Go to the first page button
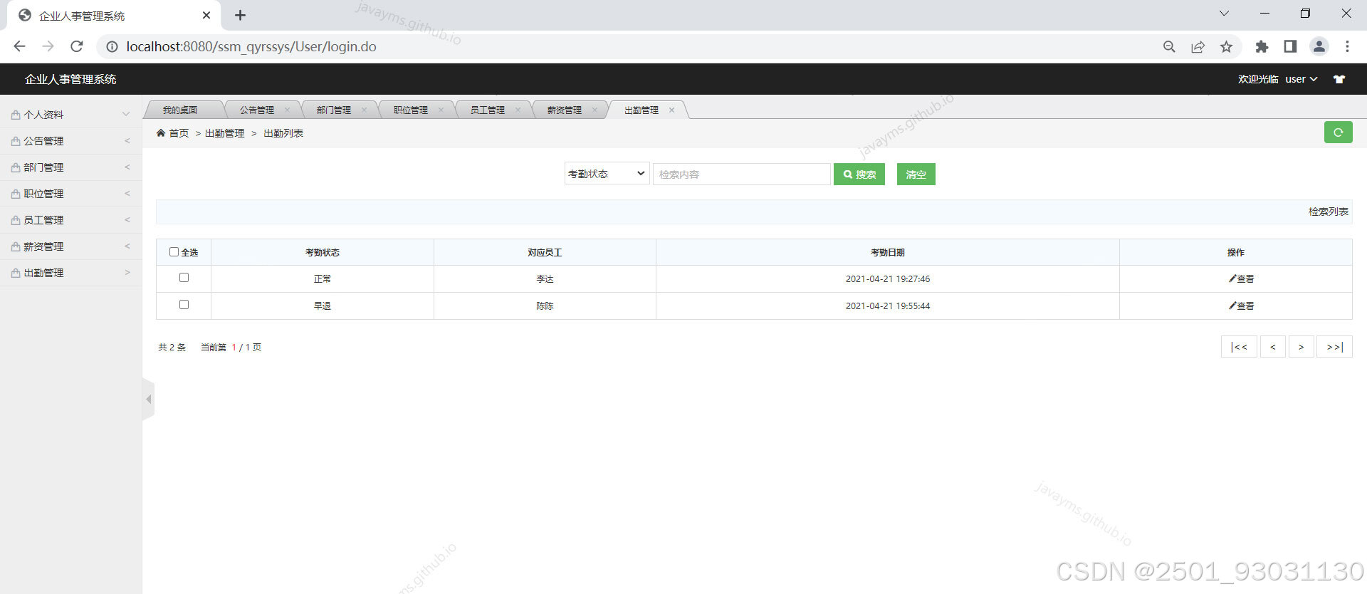This screenshot has width=1367, height=594. 1239,347
